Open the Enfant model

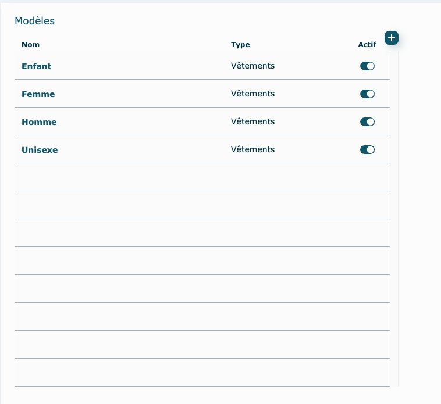36,66
